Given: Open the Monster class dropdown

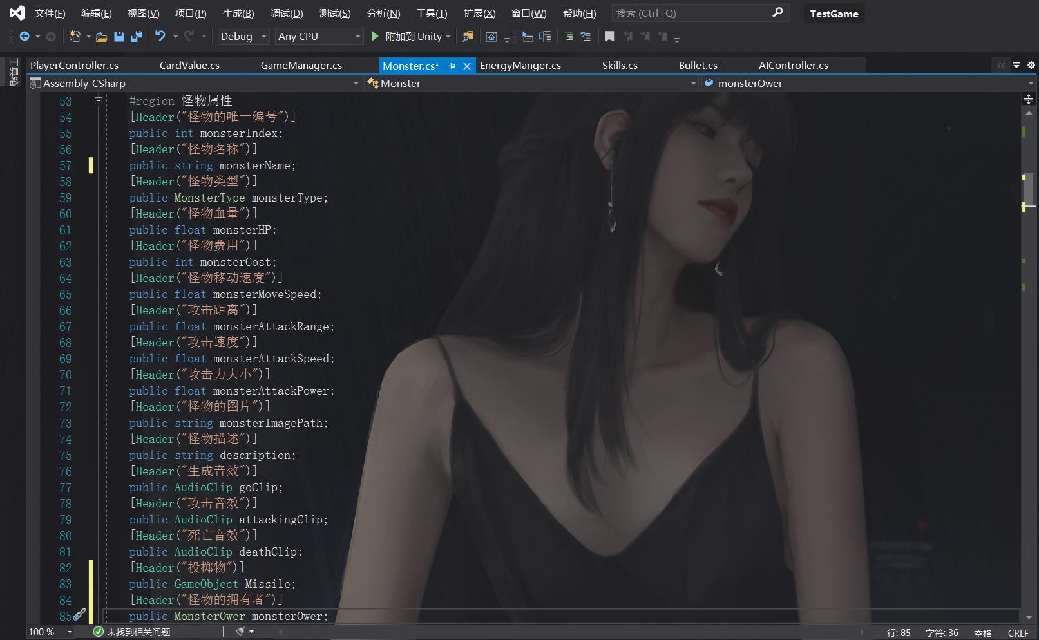Looking at the screenshot, I should pos(531,83).
